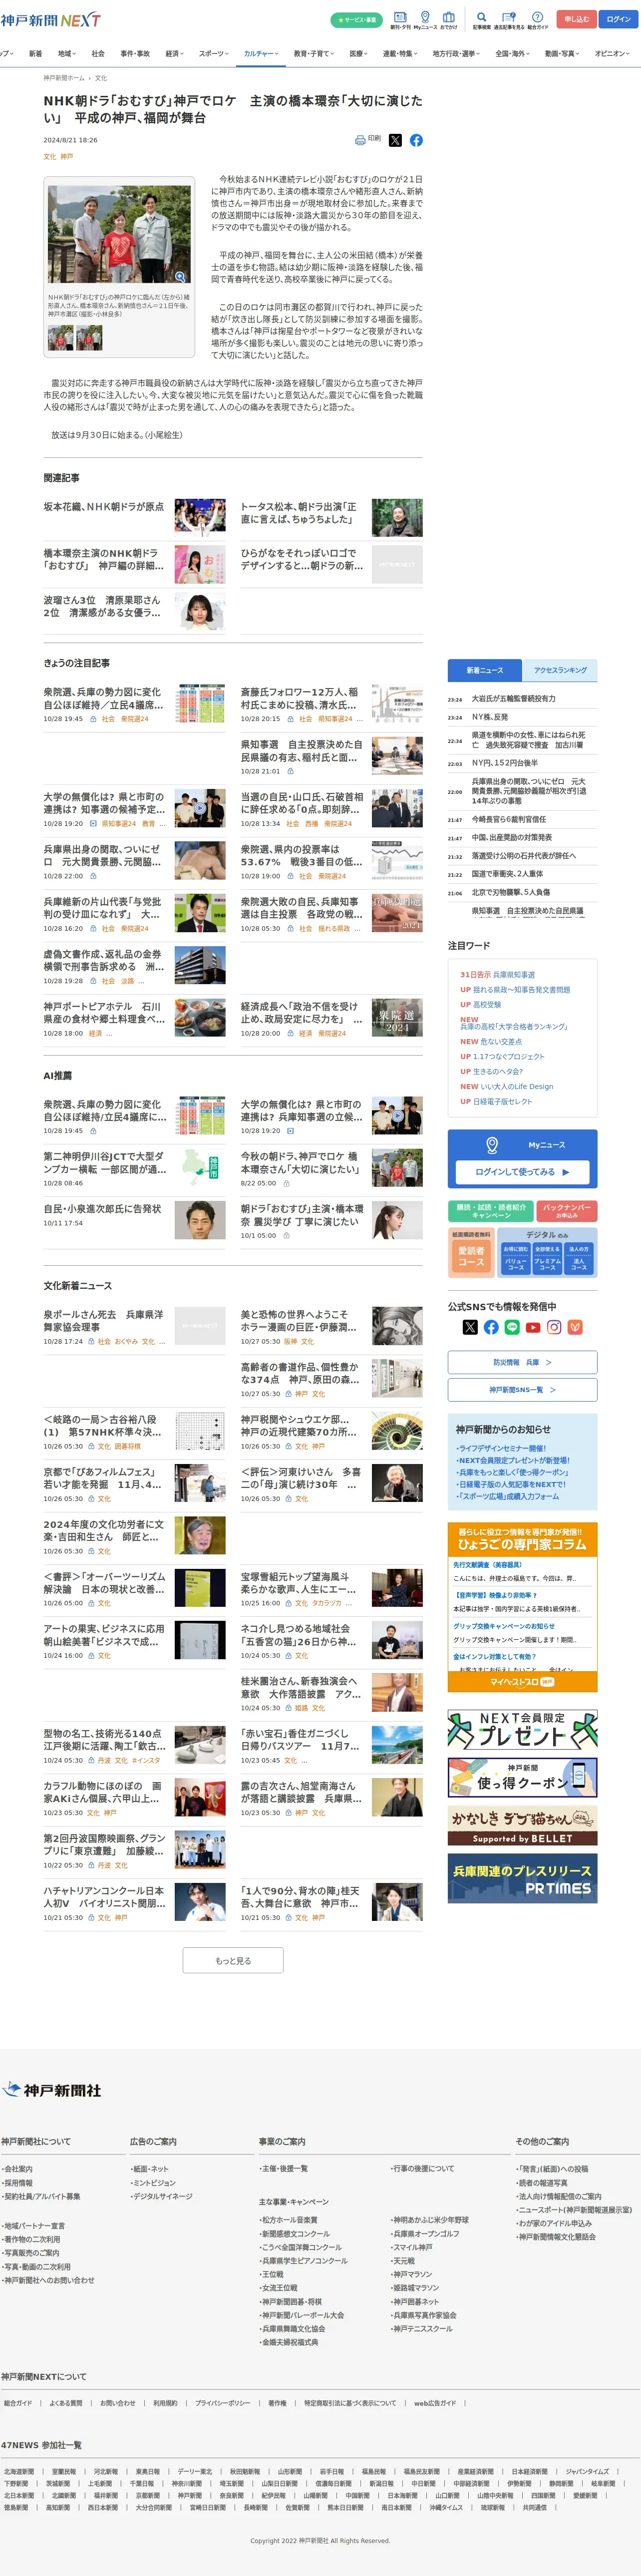Share the article on Facebook
Screen dimensions: 641x2576
416,140
